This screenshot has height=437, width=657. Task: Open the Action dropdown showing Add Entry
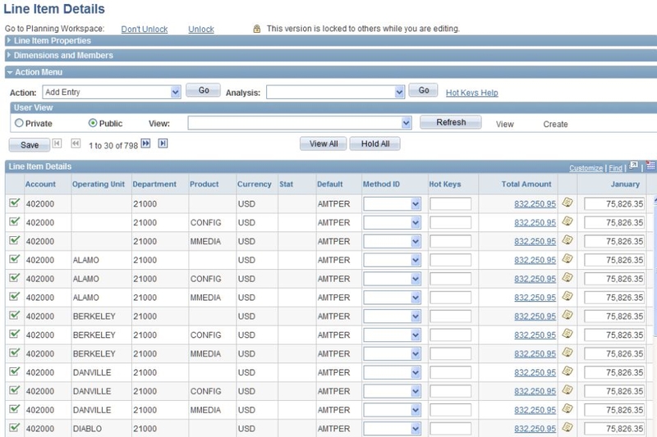coord(112,92)
